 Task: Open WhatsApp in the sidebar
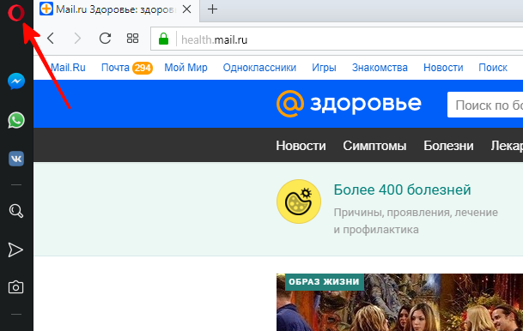tap(16, 120)
